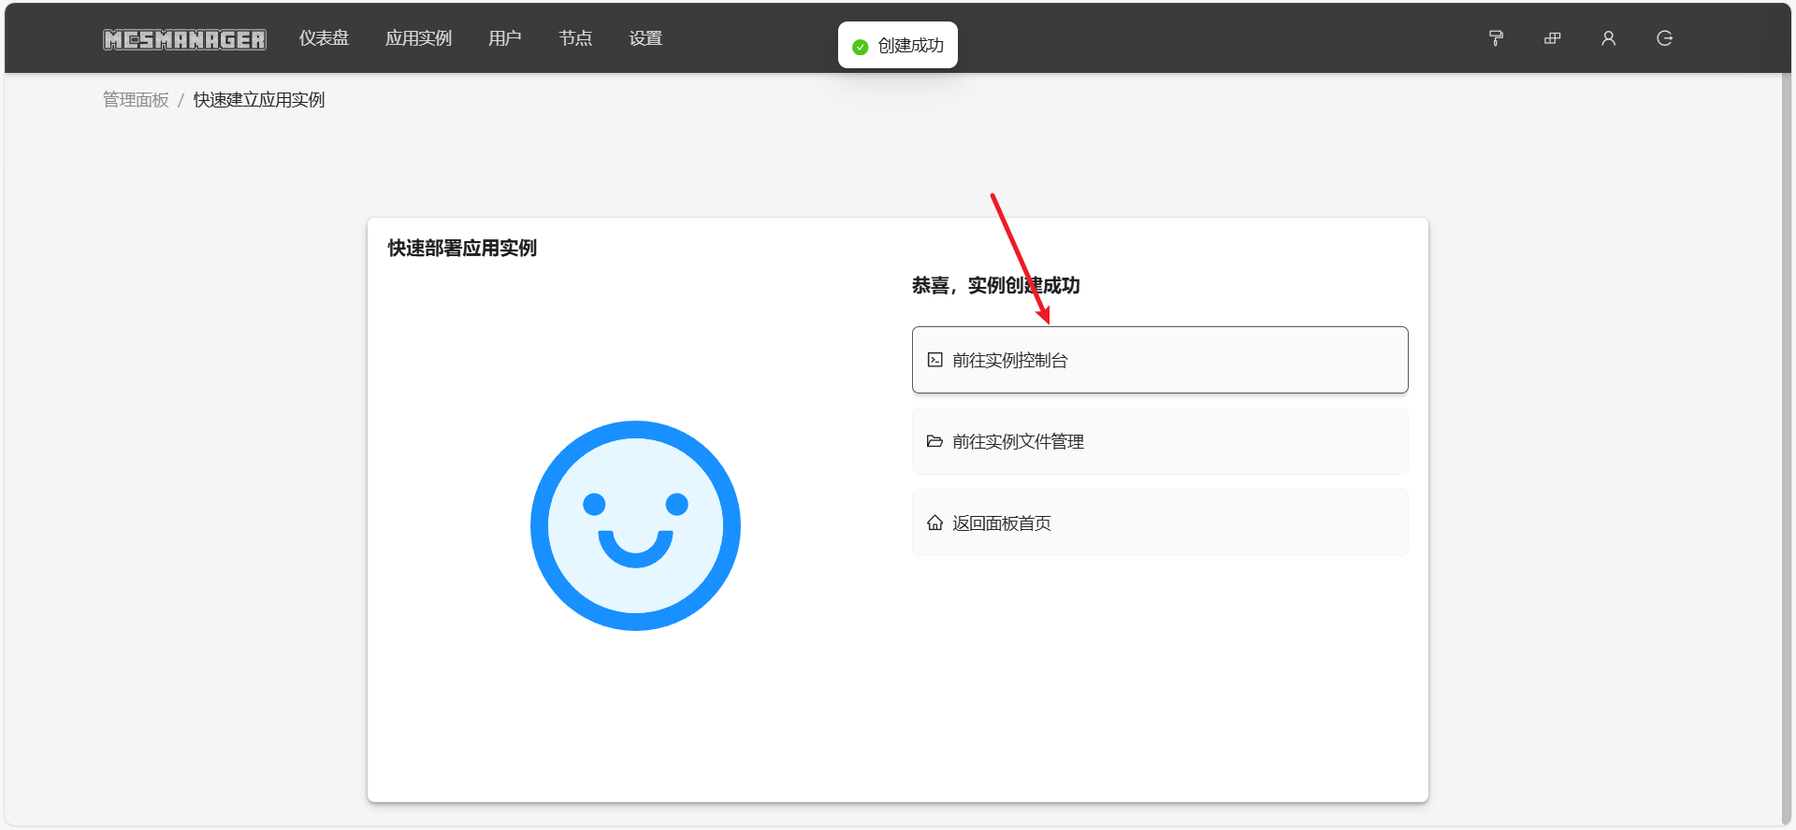Go to the 应用实例 menu
This screenshot has height=830, width=1796.
tap(418, 38)
